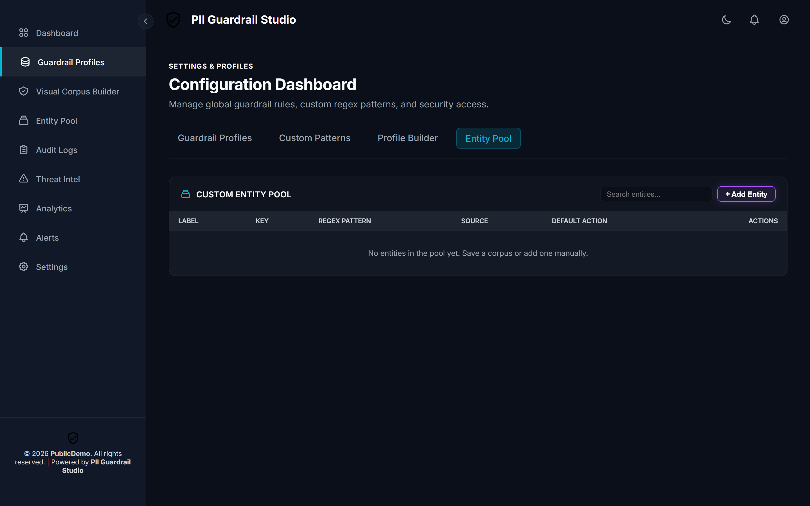Click the footer shield logo in sidebar
Screen dimensions: 810x506
pos(73,438)
